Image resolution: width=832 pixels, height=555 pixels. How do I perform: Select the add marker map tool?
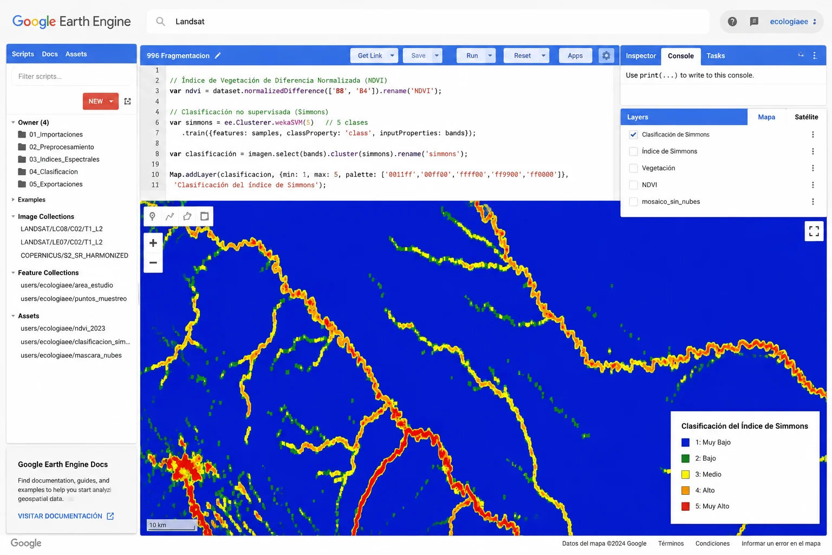tap(152, 216)
